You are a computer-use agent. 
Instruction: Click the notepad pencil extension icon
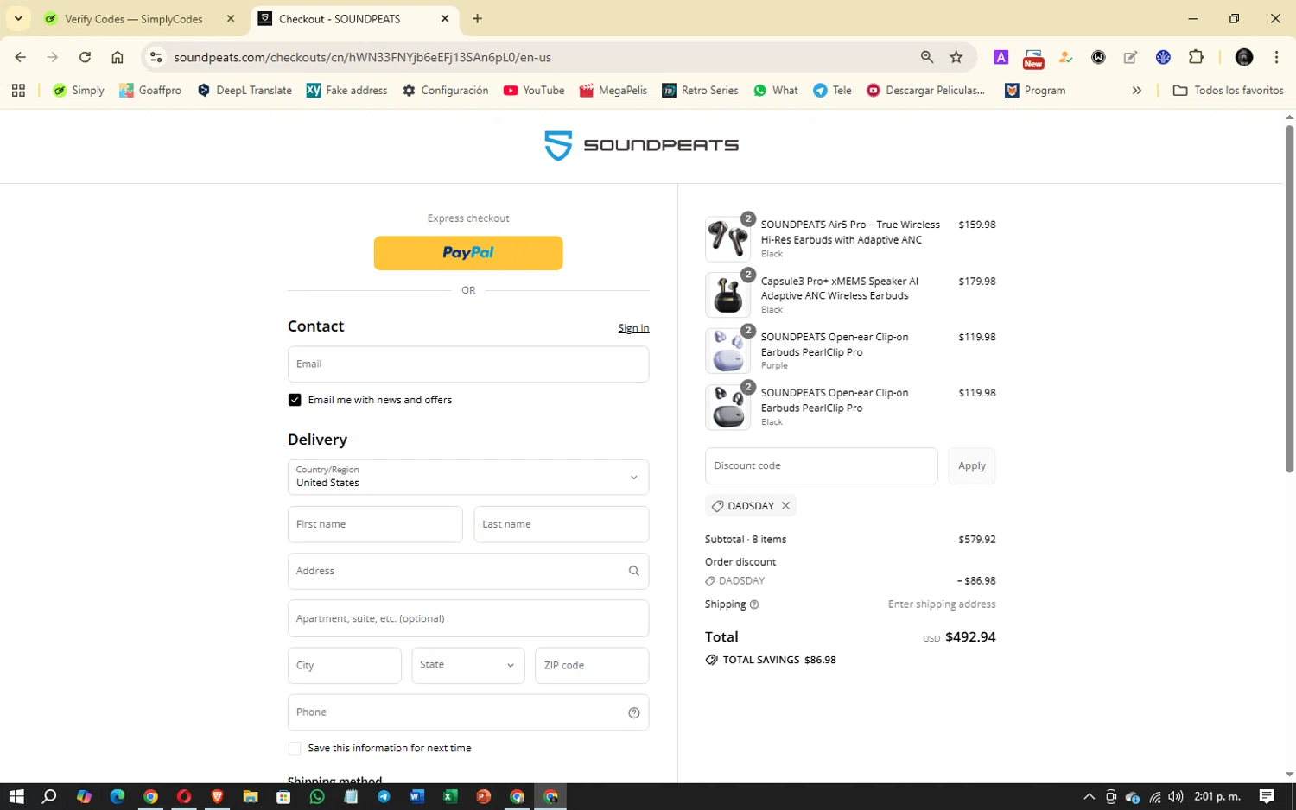pos(1130,57)
